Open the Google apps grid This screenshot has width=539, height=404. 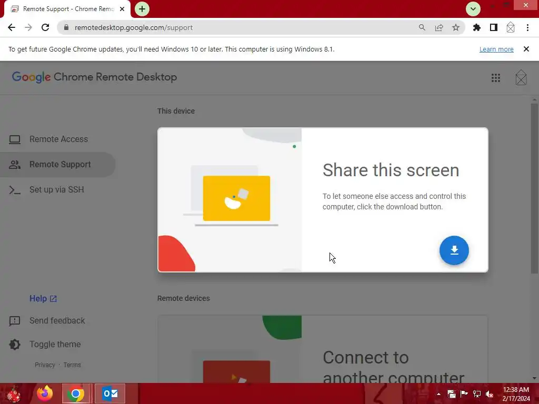(x=496, y=78)
